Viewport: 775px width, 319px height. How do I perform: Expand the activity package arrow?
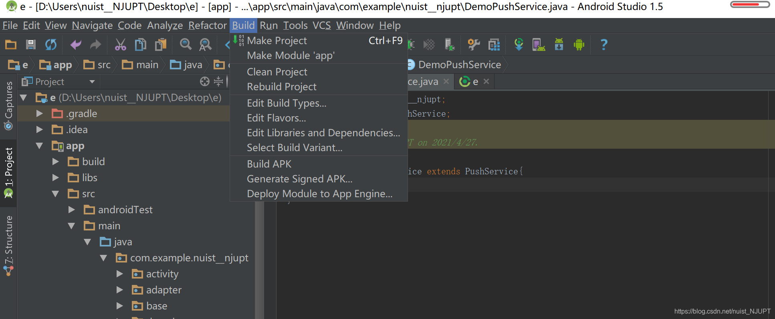[x=120, y=274]
